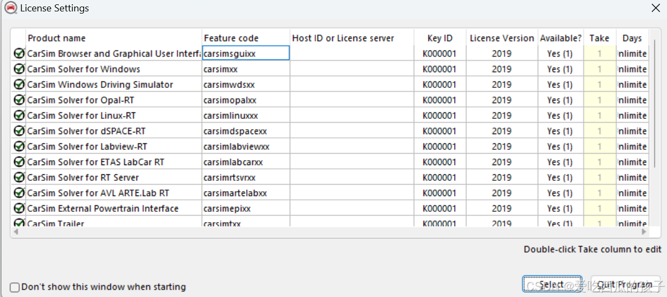667x297 pixels.
Task: Click product name CarSim Windows Driving Simulator
Action: pos(100,84)
